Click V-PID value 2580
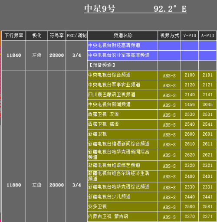 190,206
